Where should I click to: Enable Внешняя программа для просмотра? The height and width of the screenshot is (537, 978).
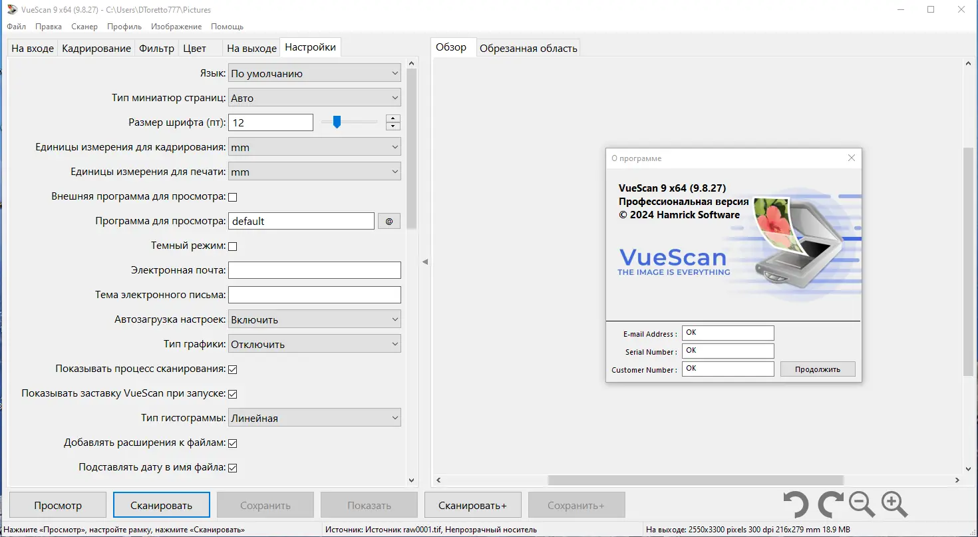coord(232,196)
